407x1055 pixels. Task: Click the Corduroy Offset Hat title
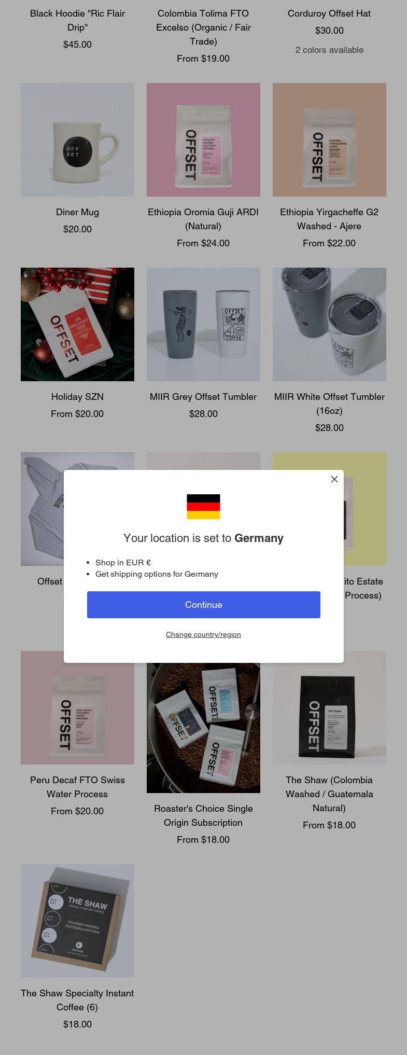click(329, 13)
